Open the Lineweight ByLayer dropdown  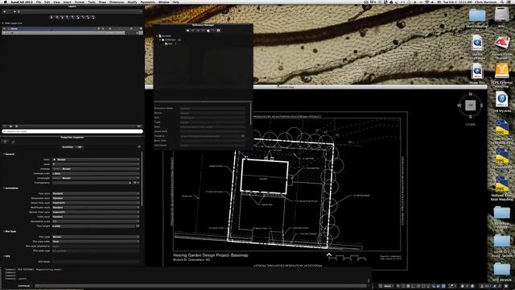96,178
